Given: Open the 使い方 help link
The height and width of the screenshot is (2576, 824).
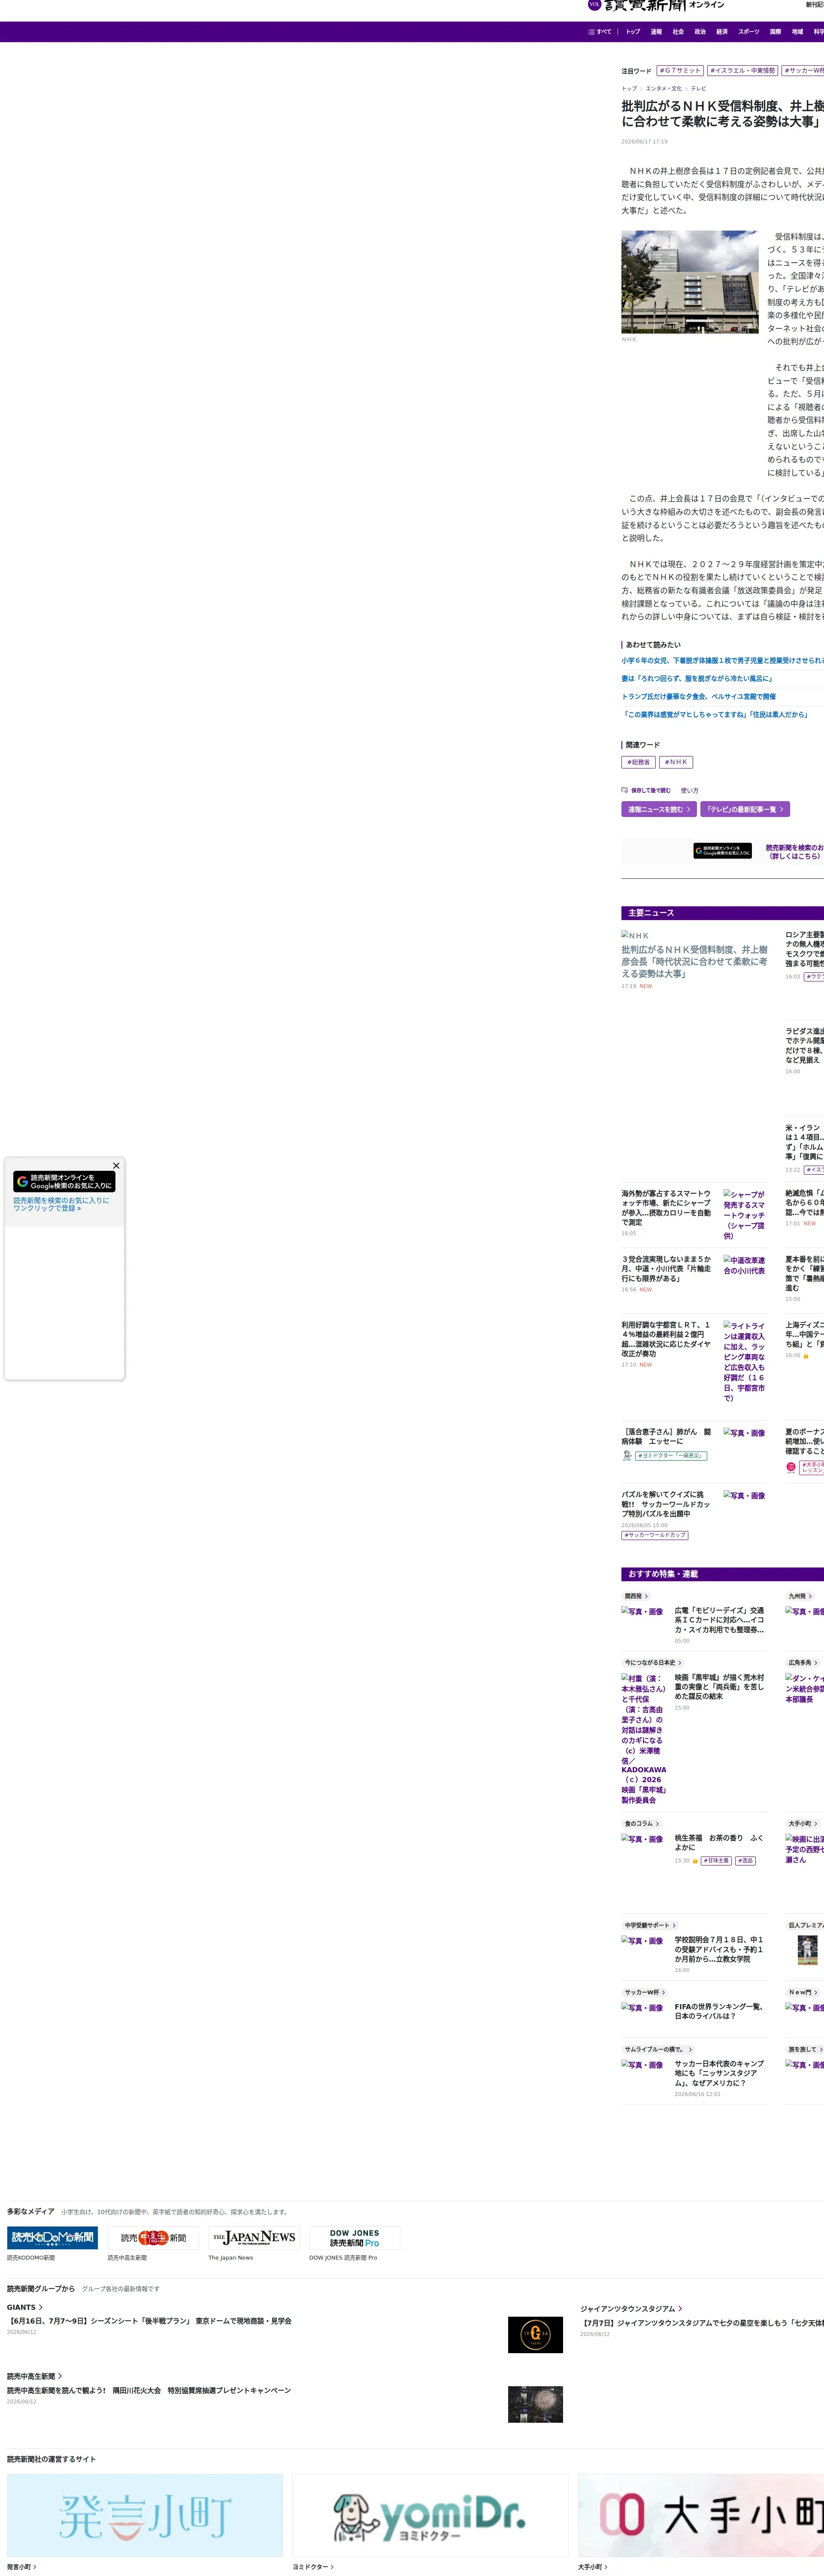Looking at the screenshot, I should 690,791.
